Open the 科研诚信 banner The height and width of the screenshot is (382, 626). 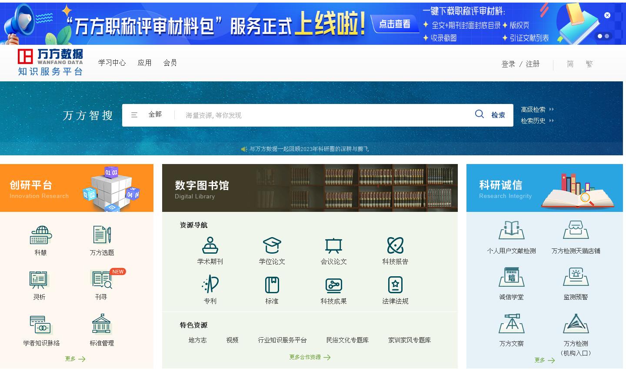(x=545, y=188)
